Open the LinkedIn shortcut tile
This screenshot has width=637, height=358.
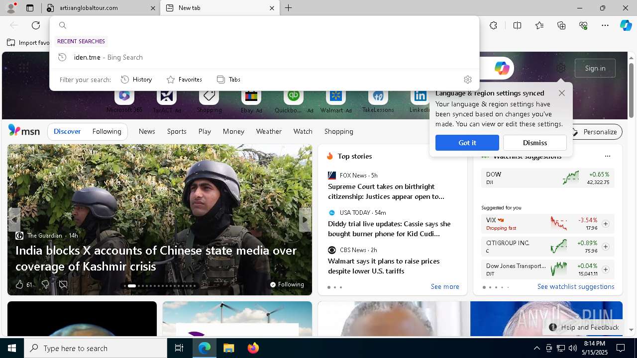coord(420,101)
